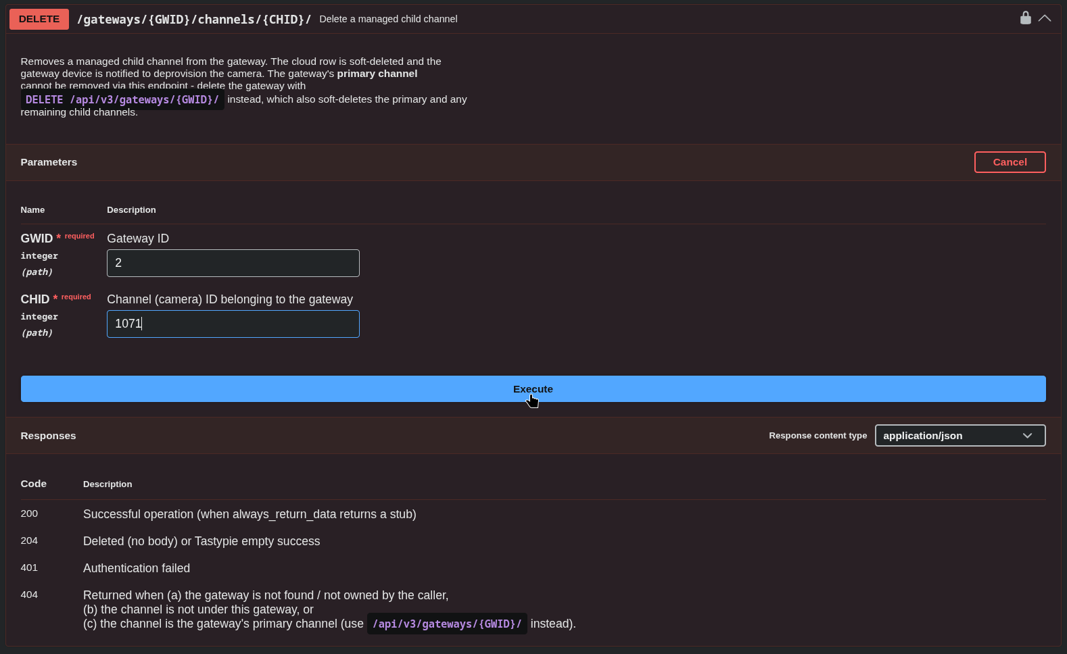
Task: Click the red DELETE method badge
Action: click(39, 19)
